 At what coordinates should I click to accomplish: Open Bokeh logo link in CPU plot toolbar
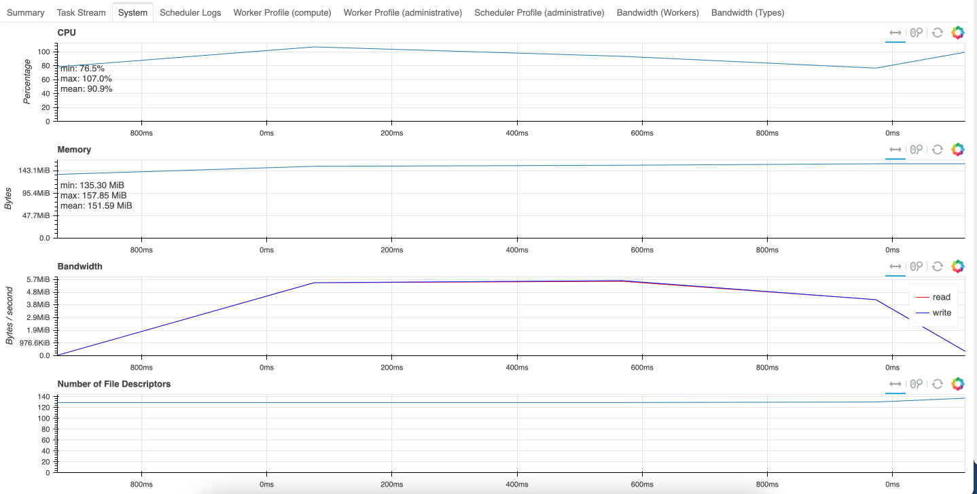(x=958, y=33)
